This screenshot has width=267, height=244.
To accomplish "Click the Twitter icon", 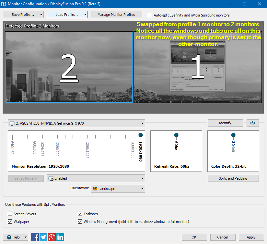I will click(43, 237).
